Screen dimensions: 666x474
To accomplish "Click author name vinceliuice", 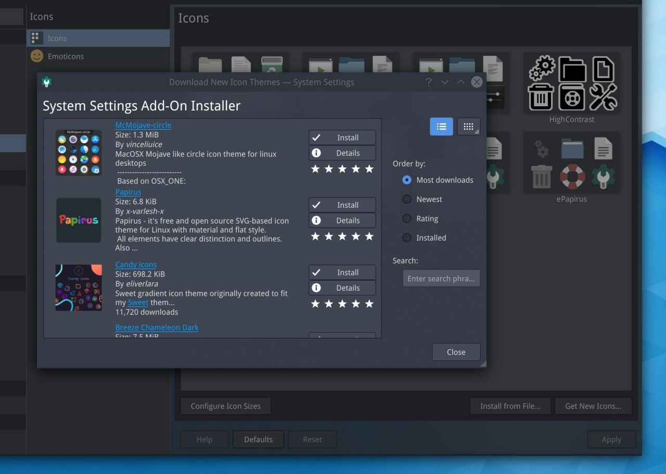I will click(x=144, y=144).
